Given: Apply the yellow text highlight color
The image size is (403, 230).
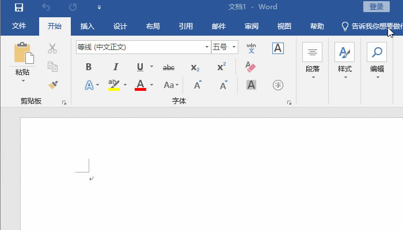Looking at the screenshot, I should [x=114, y=85].
